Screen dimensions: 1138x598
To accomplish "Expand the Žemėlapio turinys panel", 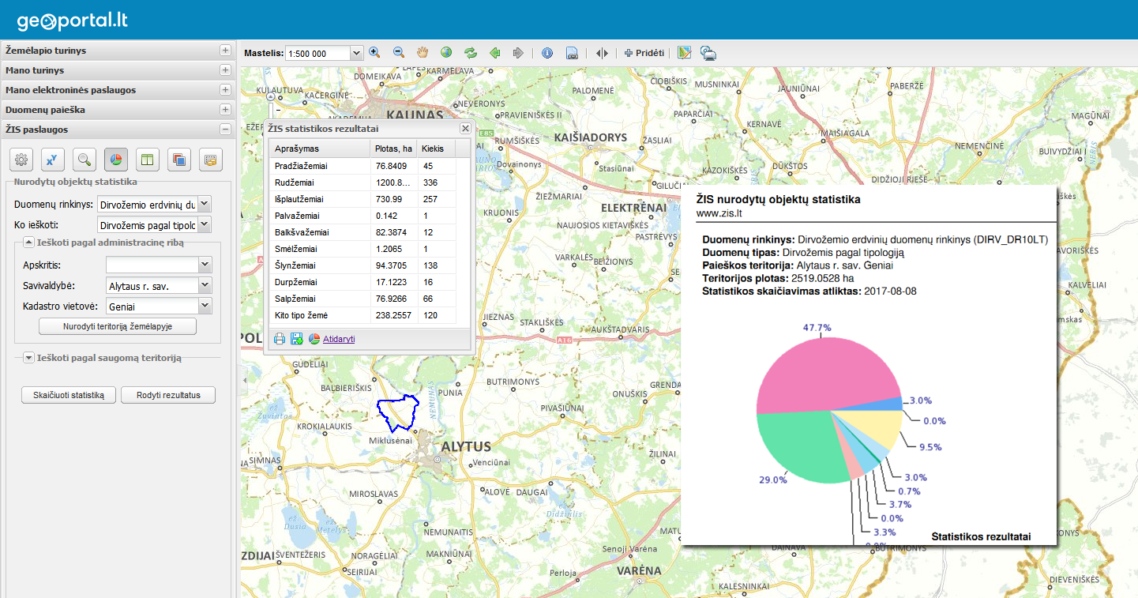I will 225,51.
